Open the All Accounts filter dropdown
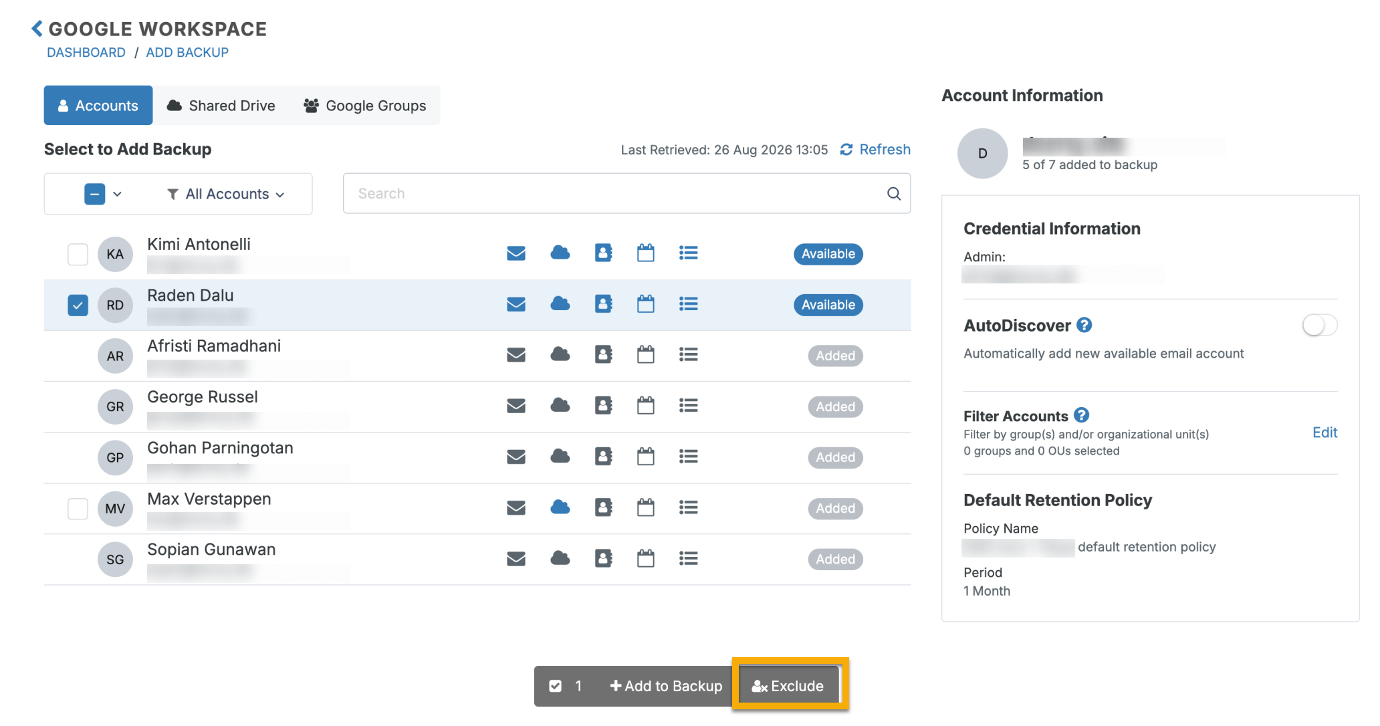Screen dimensions: 1380x726 (x=226, y=194)
